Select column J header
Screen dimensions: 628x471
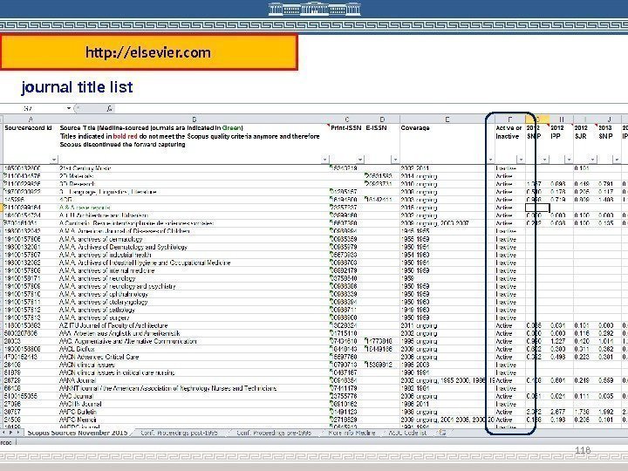[609, 119]
